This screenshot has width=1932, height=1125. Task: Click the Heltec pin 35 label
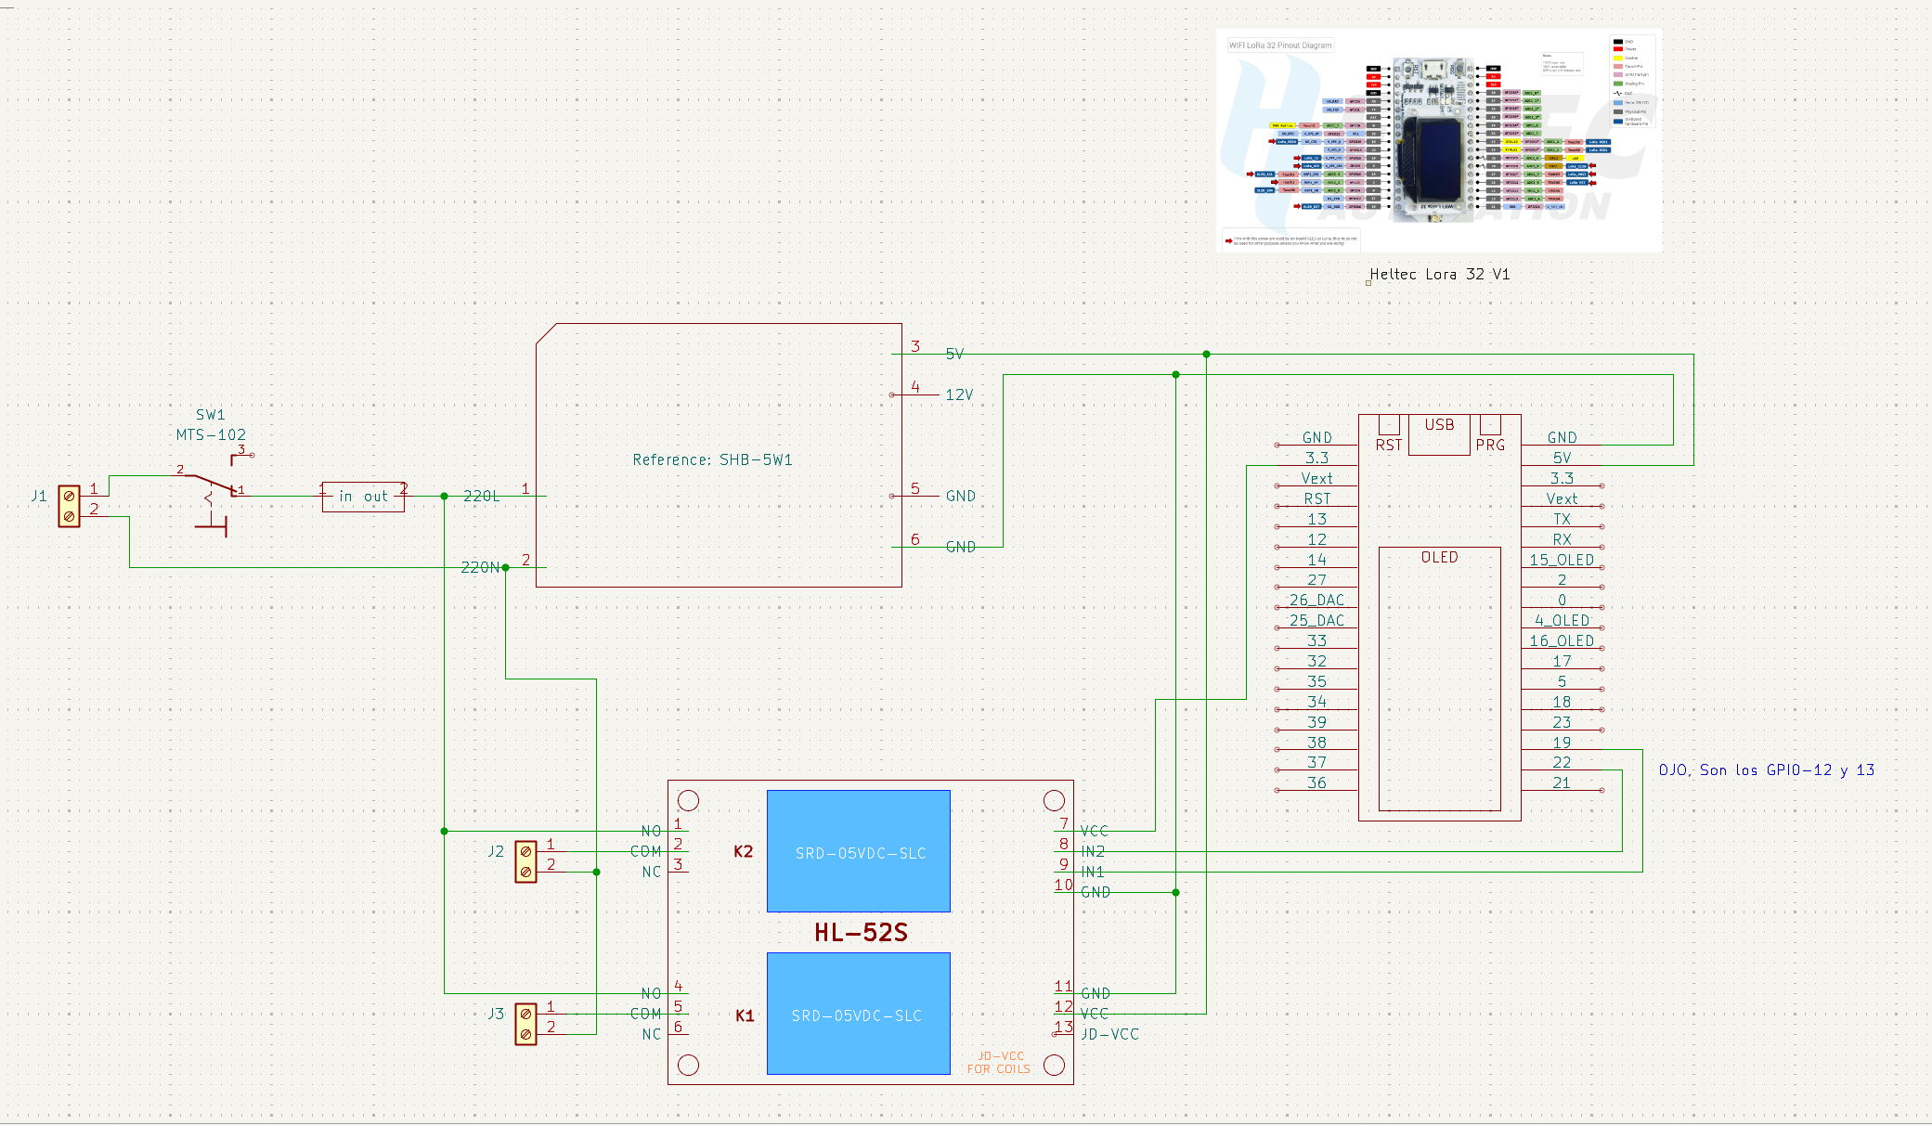tap(1316, 681)
